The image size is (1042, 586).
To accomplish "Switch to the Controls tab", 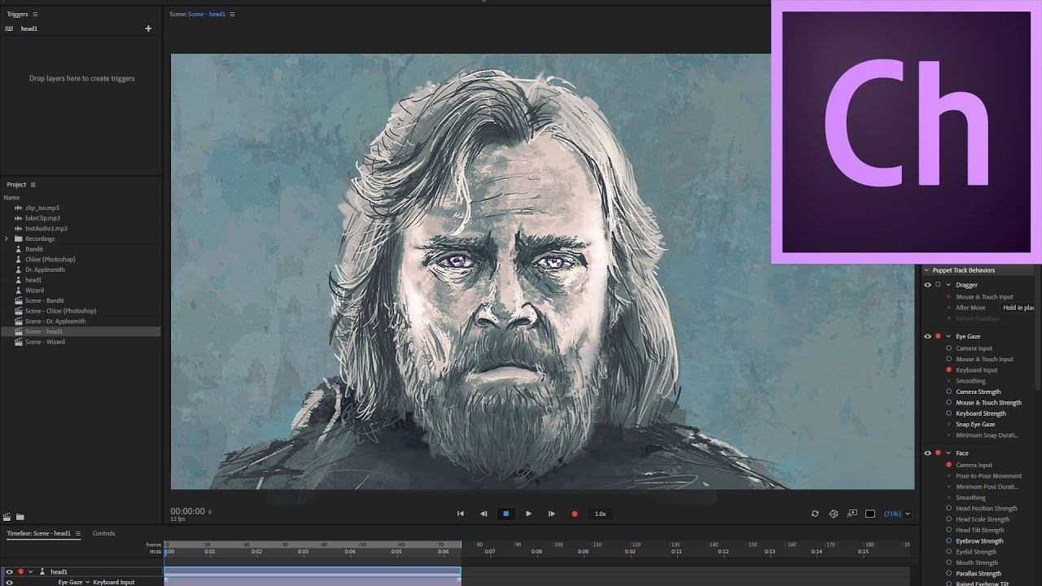I will 104,533.
